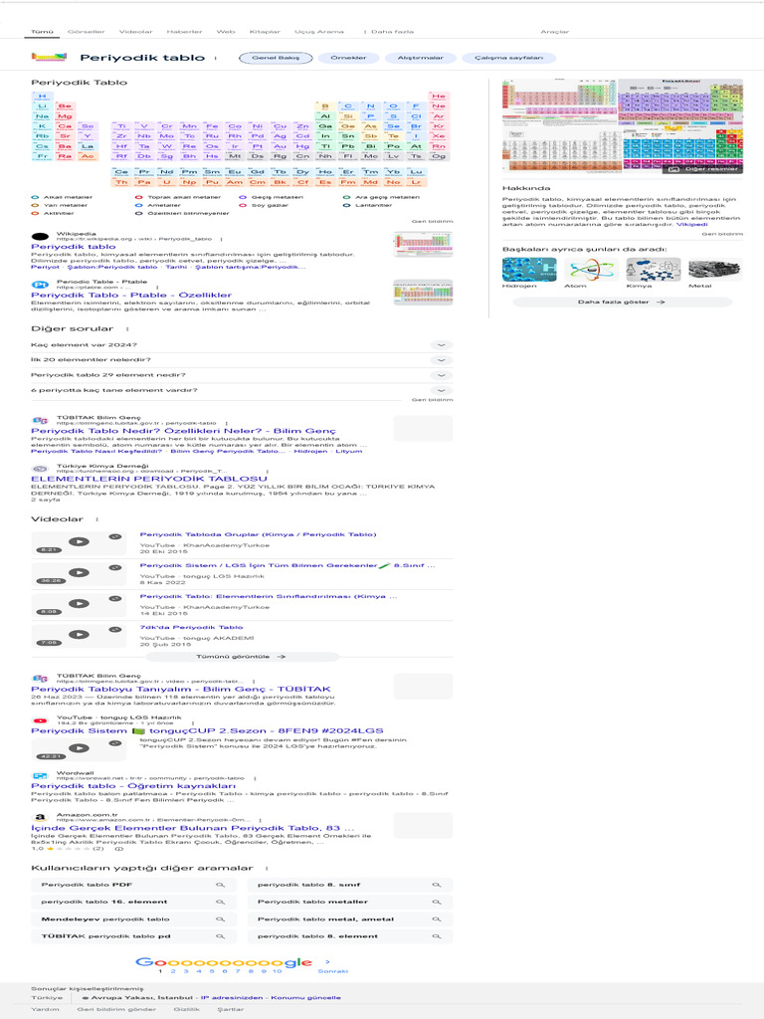Open the Uçuş Arama tab
The width and height of the screenshot is (764, 1019).
319,31
